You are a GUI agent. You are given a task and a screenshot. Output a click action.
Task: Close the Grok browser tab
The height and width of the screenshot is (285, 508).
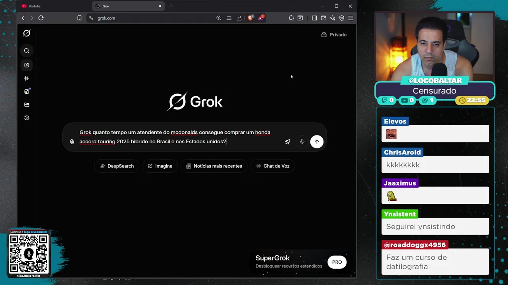click(x=160, y=6)
